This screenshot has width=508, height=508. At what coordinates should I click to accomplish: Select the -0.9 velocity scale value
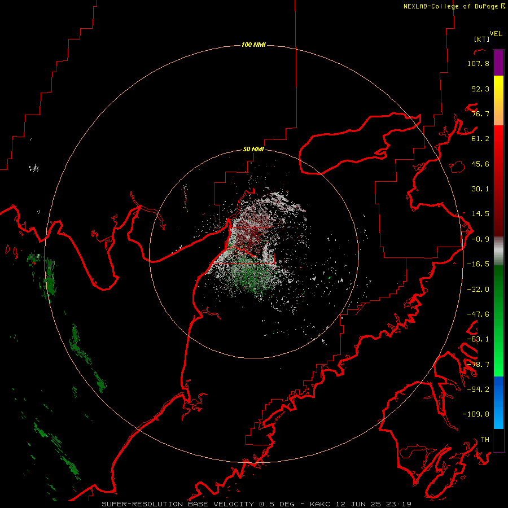480,239
